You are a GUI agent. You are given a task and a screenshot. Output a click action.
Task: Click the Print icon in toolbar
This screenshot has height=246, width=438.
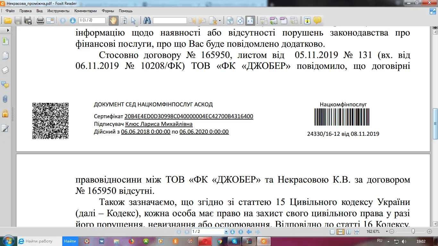pos(40,21)
